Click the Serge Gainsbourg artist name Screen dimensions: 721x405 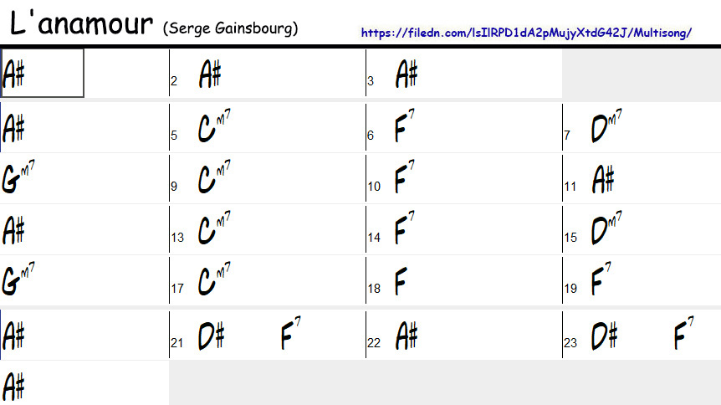point(231,28)
